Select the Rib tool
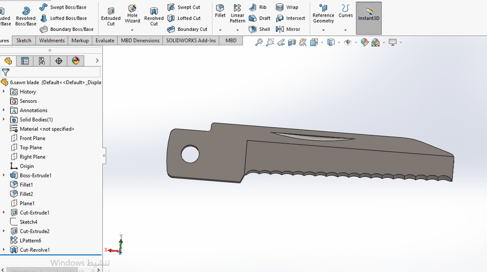 click(x=258, y=7)
